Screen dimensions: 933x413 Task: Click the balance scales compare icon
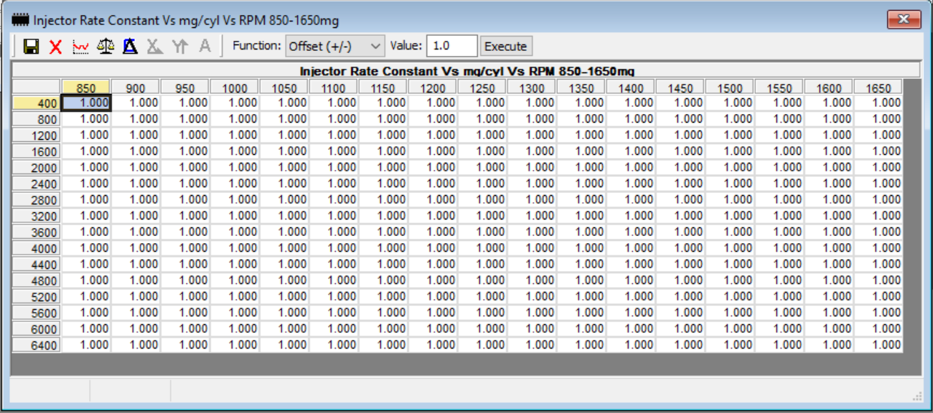[106, 47]
